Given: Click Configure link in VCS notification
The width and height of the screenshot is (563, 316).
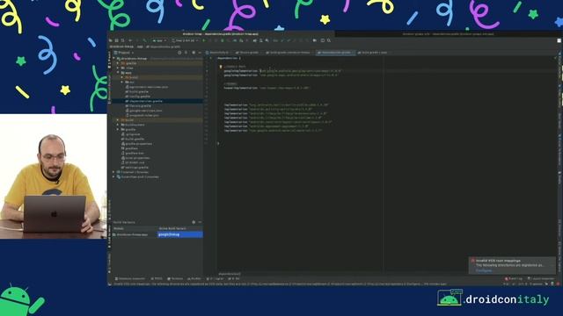Looking at the screenshot, I should tap(484, 270).
